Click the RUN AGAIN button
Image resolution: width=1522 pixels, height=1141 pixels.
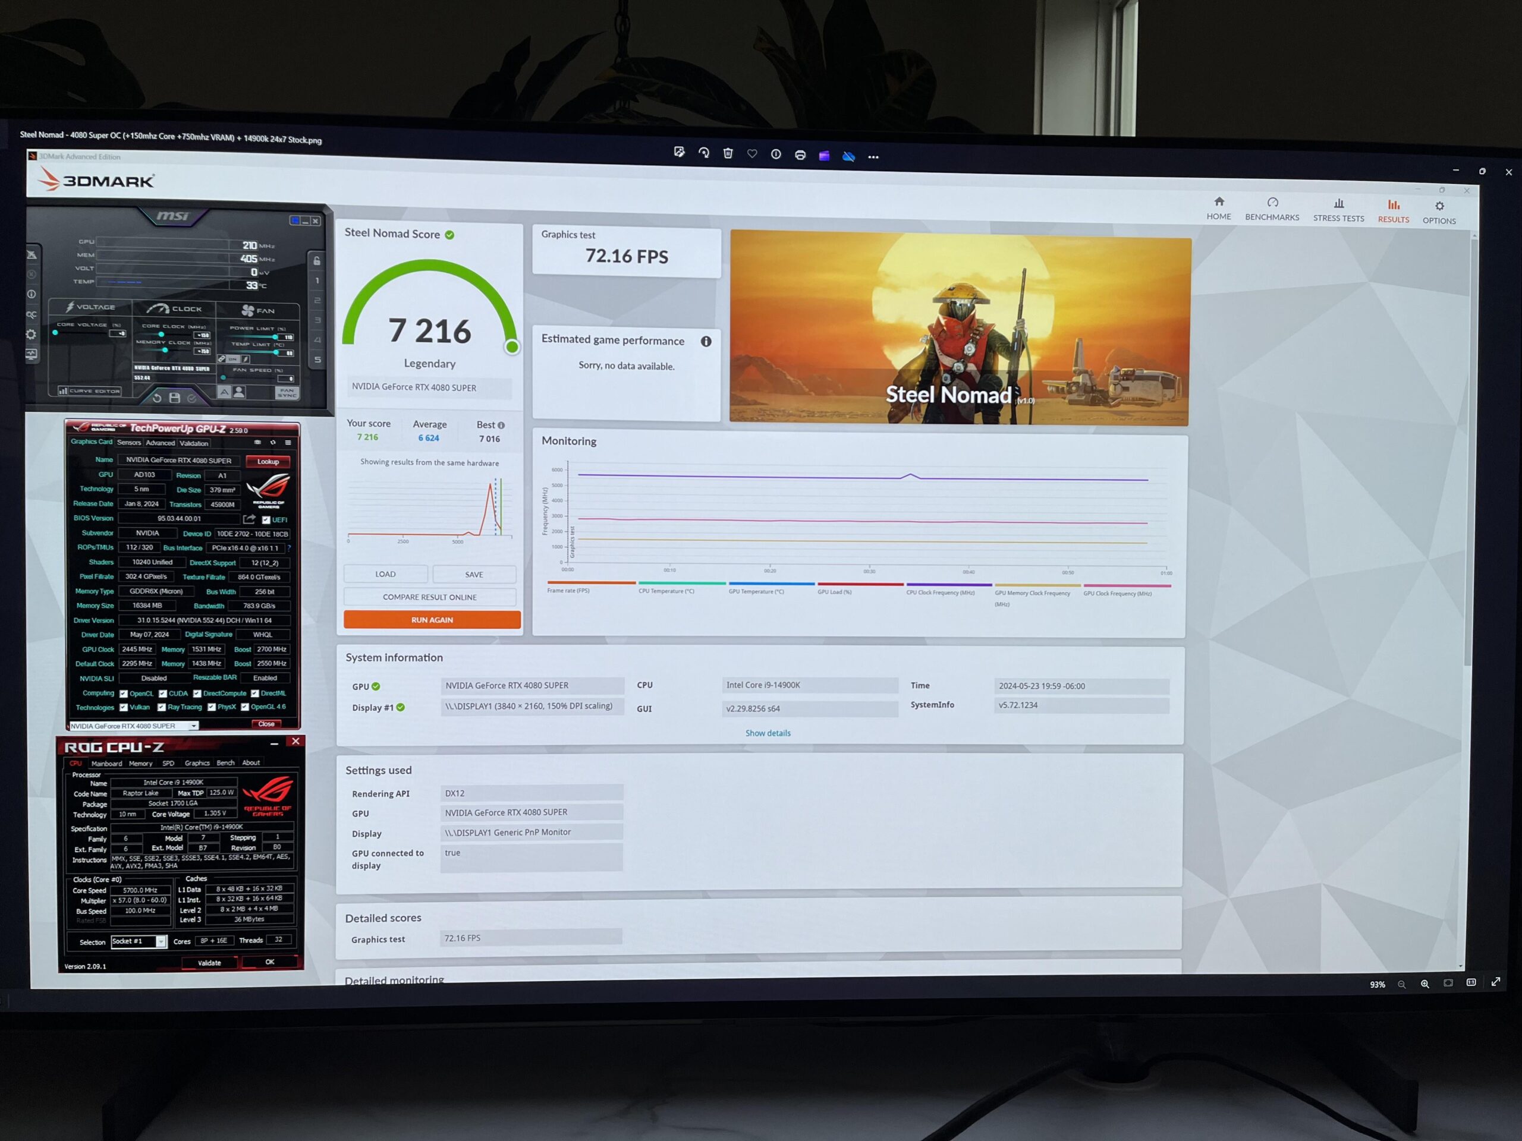432,620
